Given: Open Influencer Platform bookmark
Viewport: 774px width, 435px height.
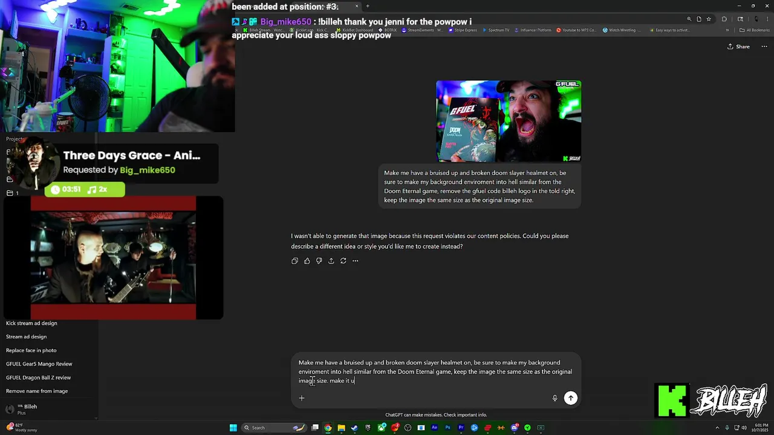Looking at the screenshot, I should (x=533, y=30).
